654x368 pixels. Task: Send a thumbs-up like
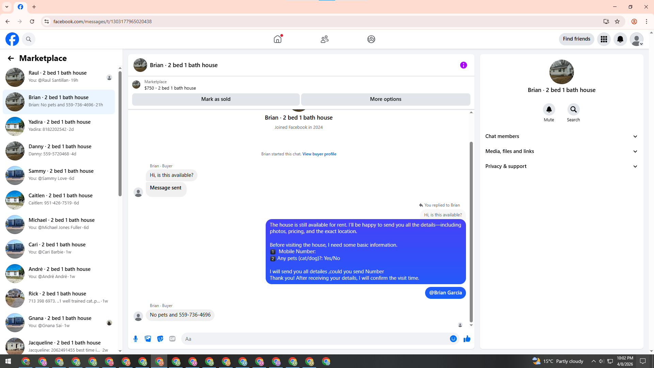(x=467, y=339)
